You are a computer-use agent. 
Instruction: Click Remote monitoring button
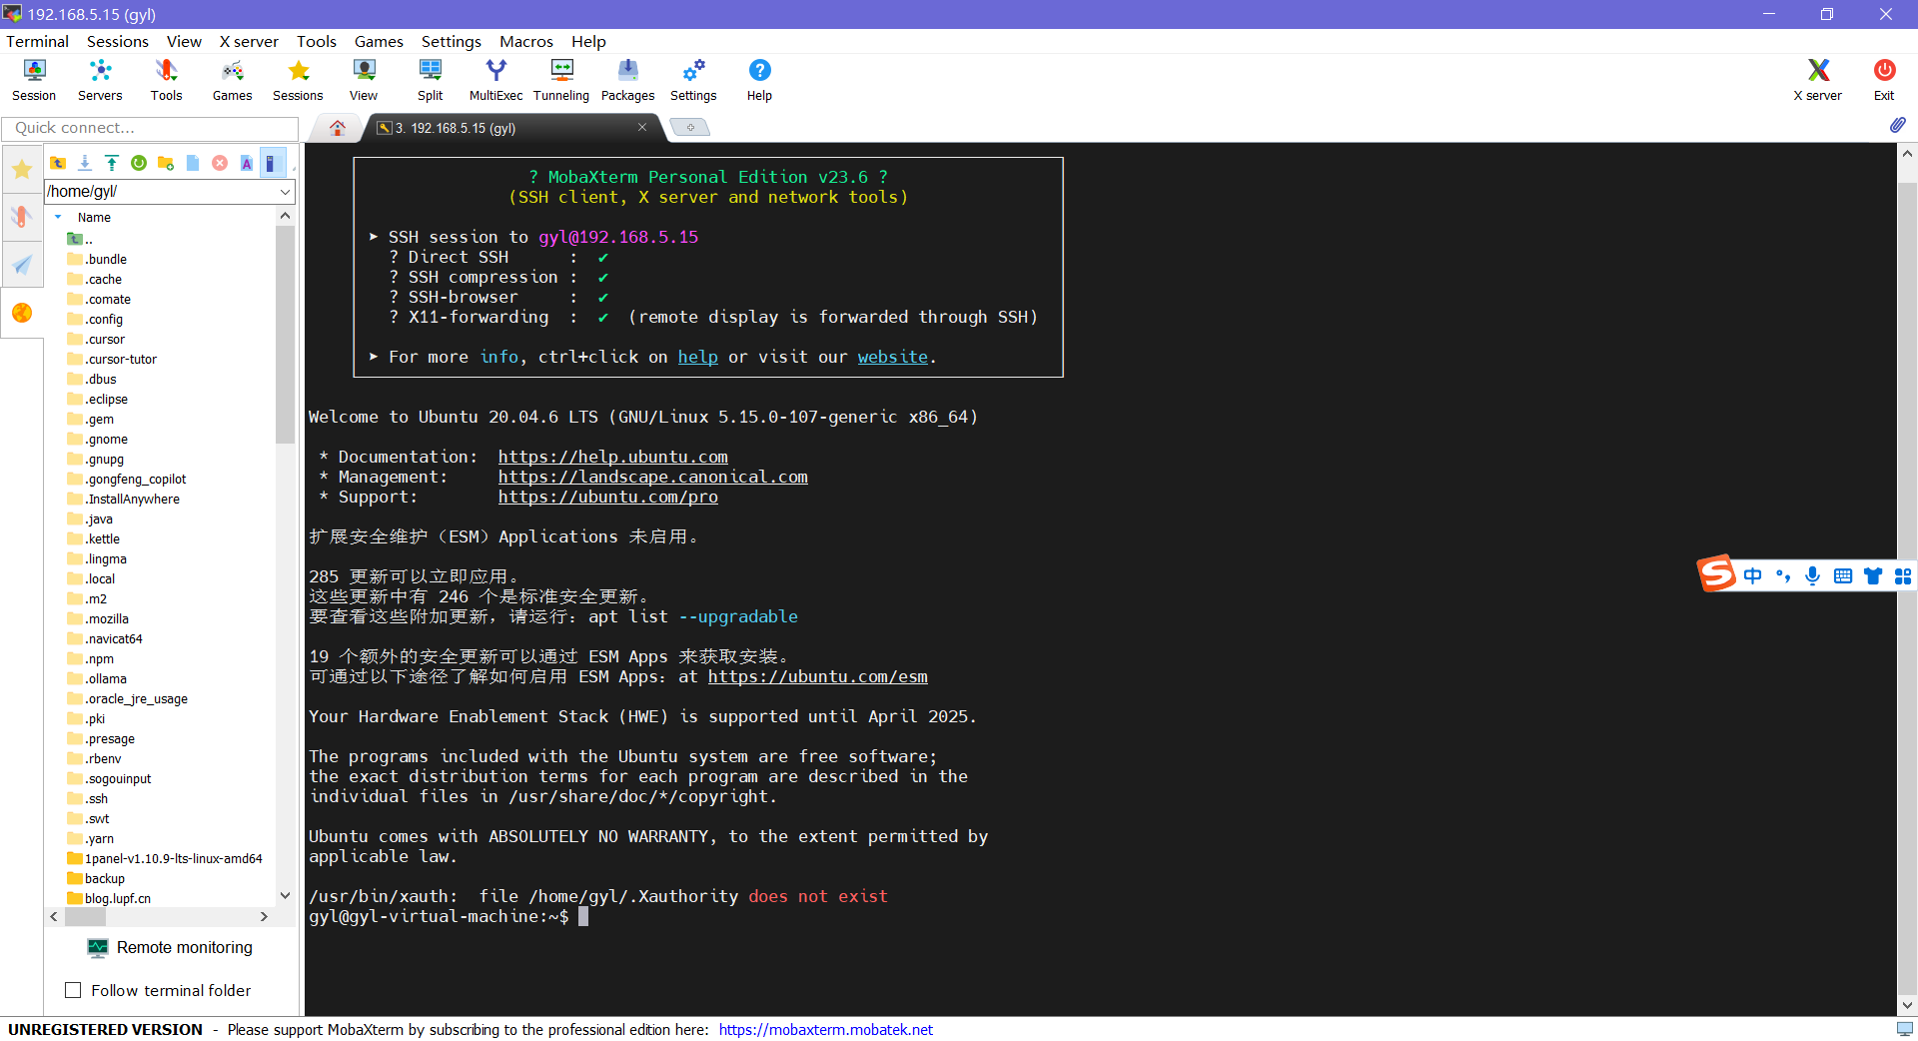(x=170, y=947)
